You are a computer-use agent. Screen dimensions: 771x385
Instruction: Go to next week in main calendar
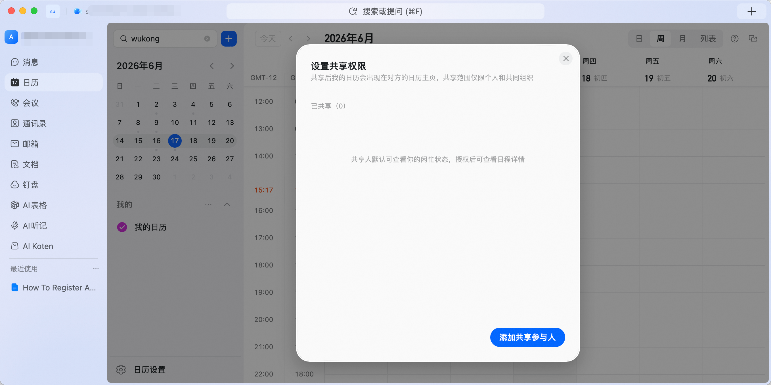pos(308,39)
